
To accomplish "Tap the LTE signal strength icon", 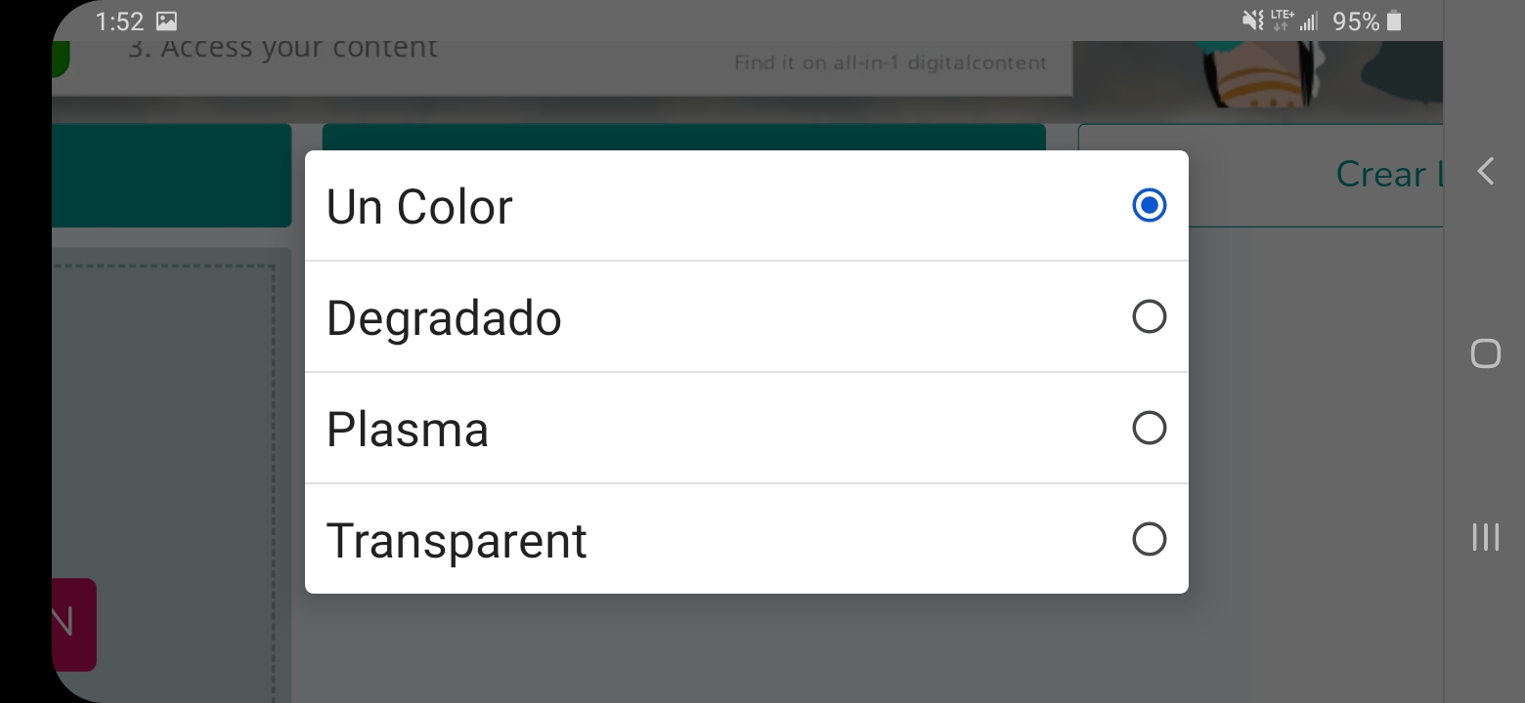I will (1294, 21).
